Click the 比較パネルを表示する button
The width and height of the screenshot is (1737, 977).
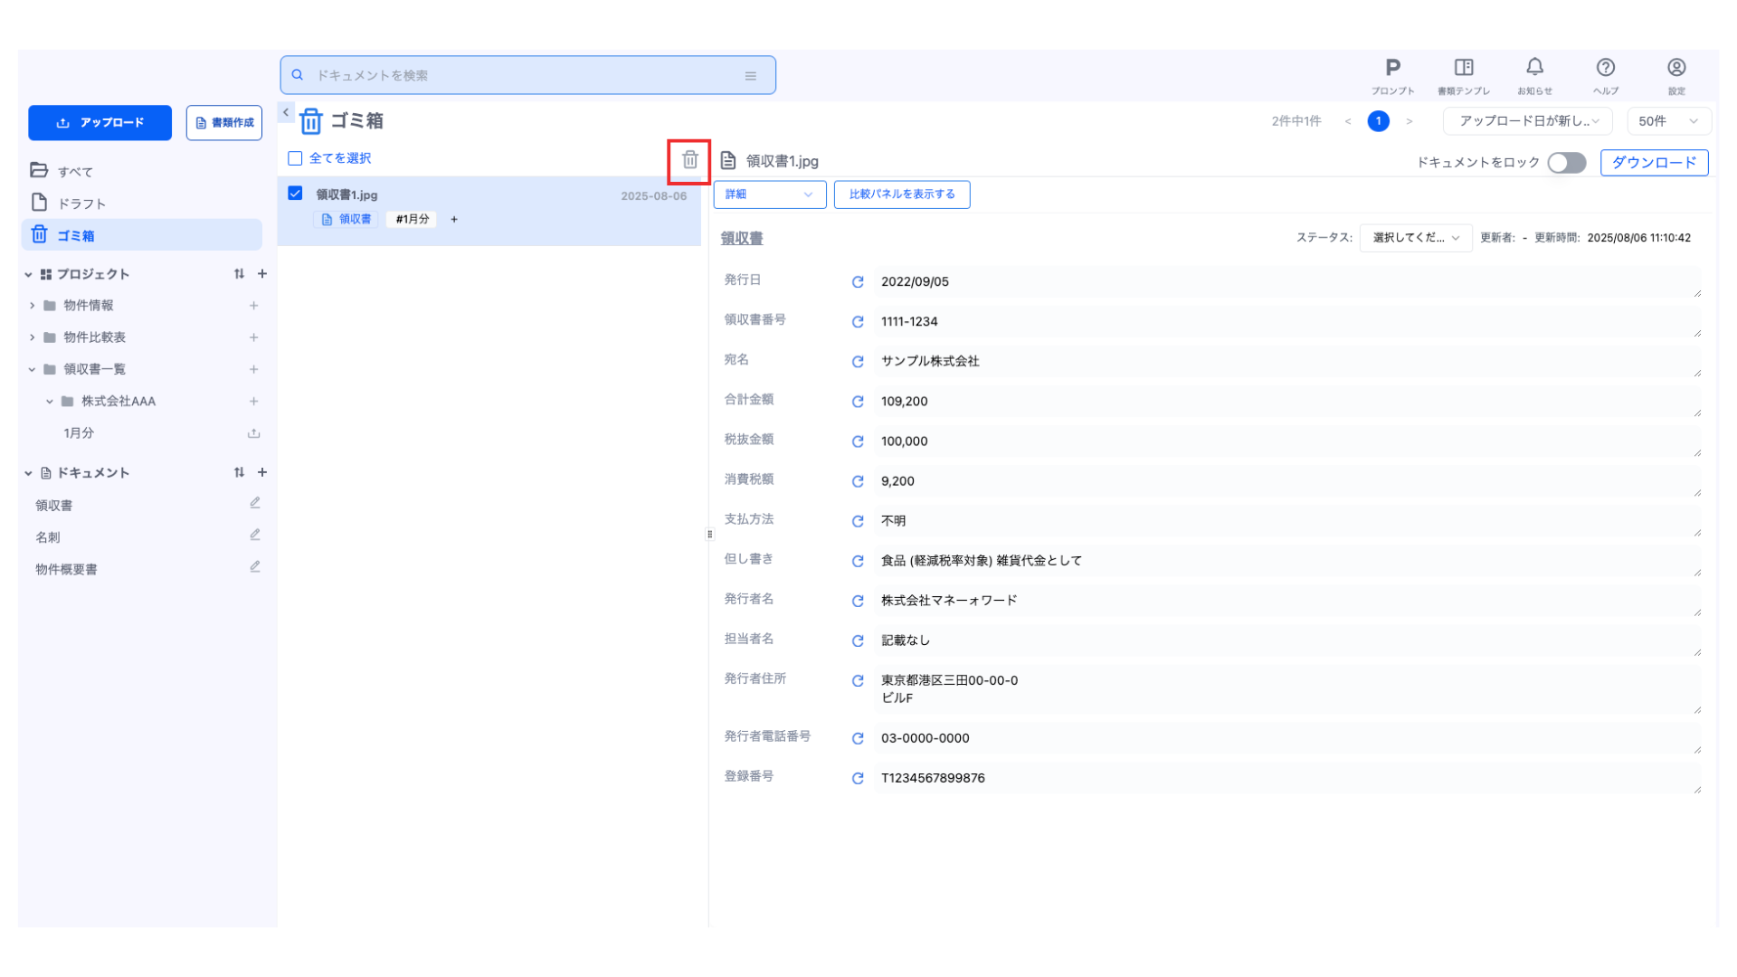[x=901, y=194]
